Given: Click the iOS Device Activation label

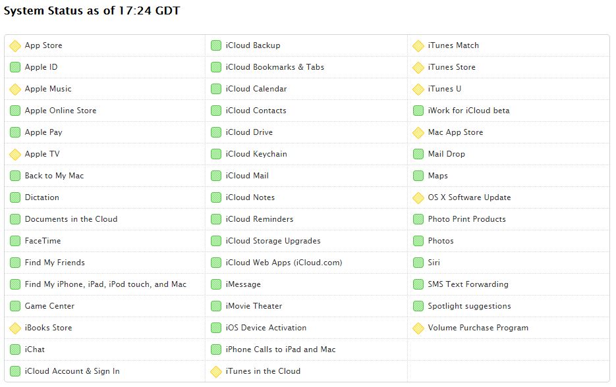Looking at the screenshot, I should pos(266,328).
